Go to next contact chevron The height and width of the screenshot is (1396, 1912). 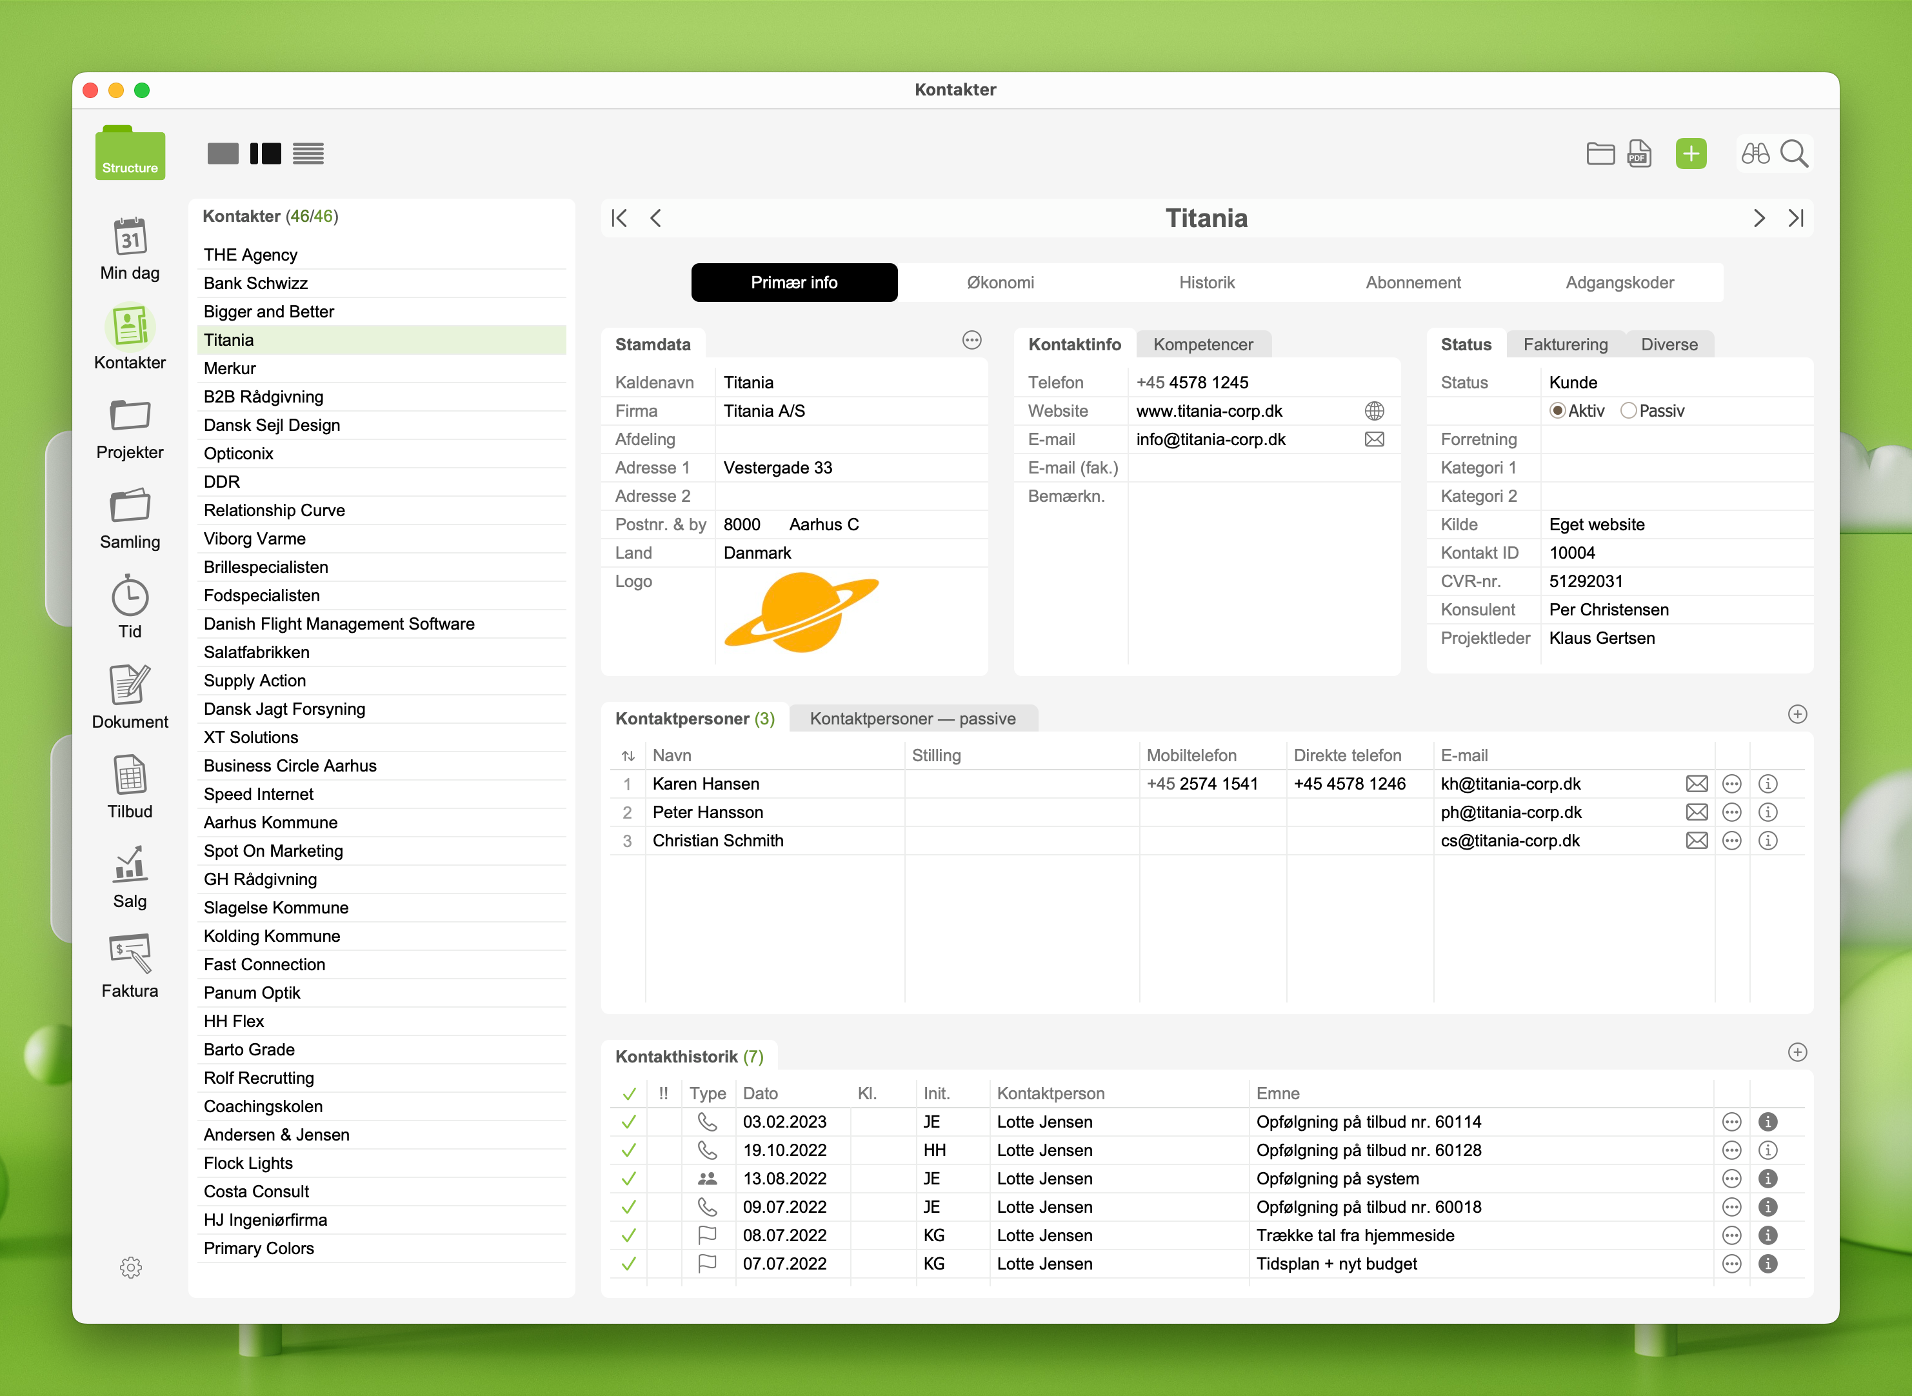click(x=1759, y=218)
